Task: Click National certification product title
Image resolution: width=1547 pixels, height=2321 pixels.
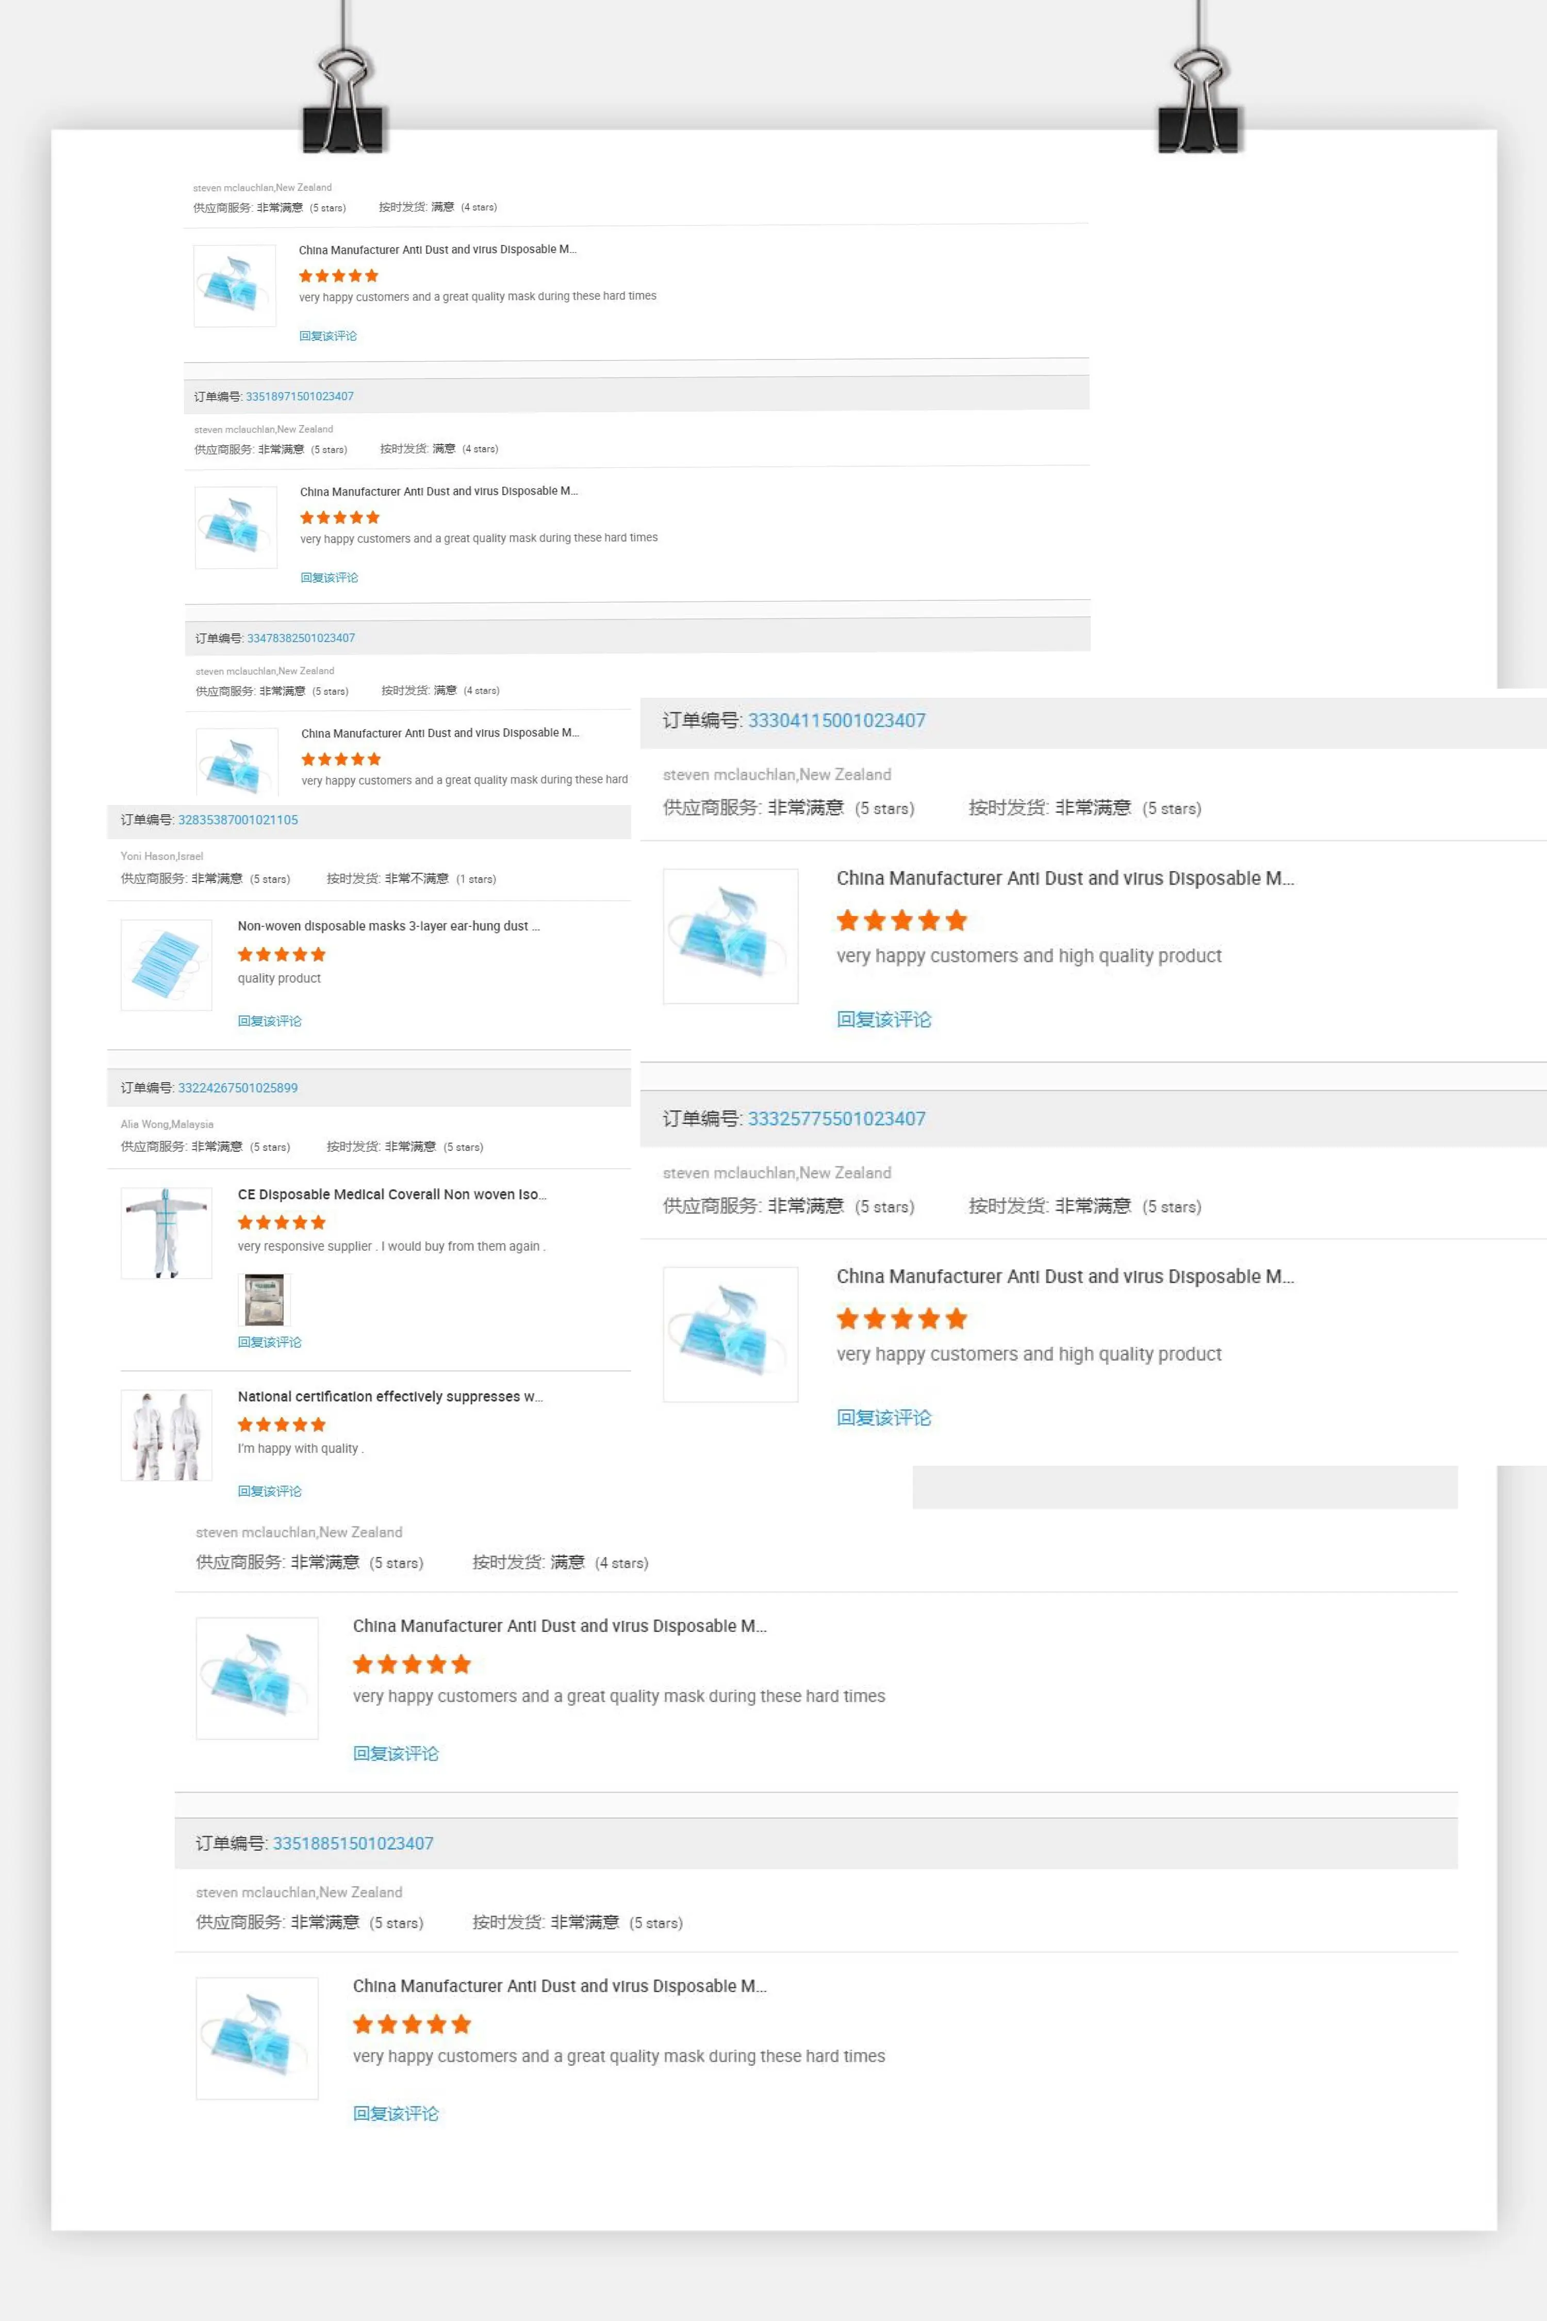Action: (390, 1397)
